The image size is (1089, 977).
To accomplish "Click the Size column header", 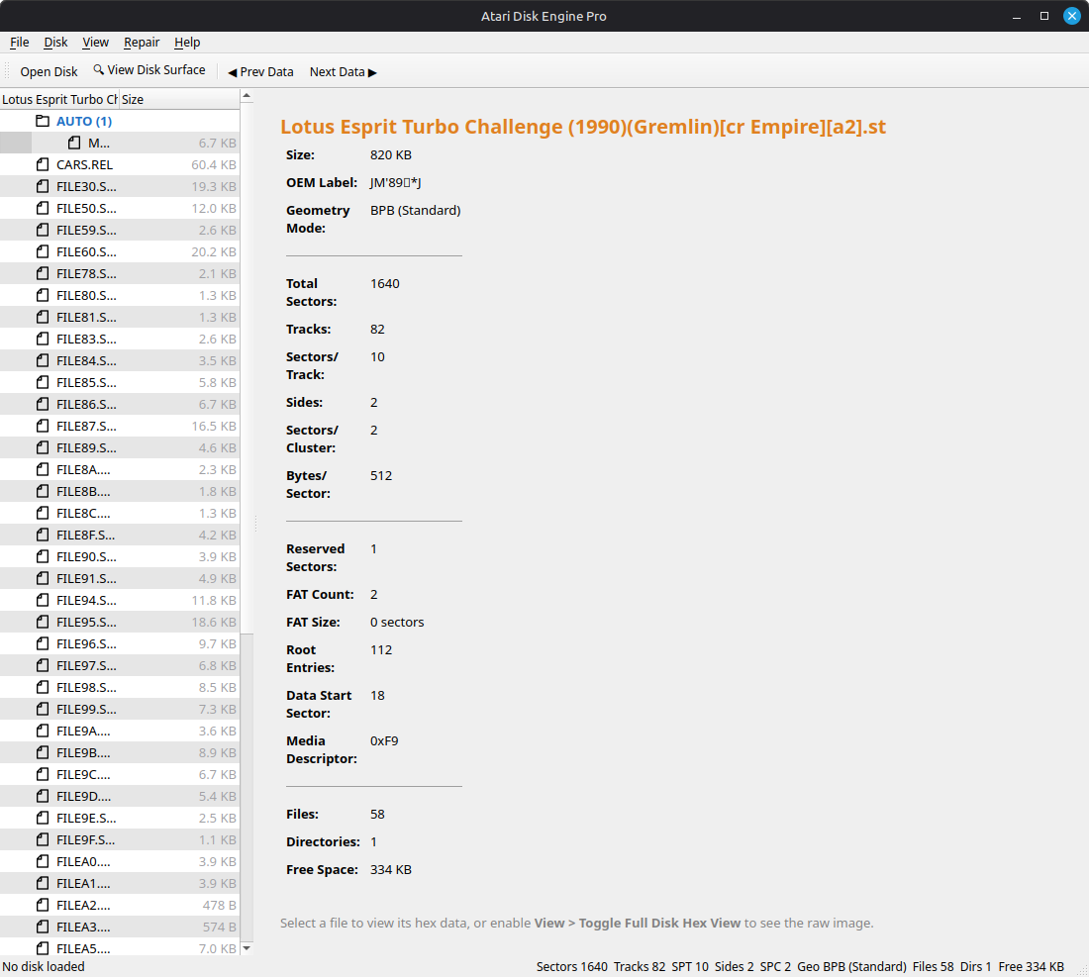I will [179, 99].
